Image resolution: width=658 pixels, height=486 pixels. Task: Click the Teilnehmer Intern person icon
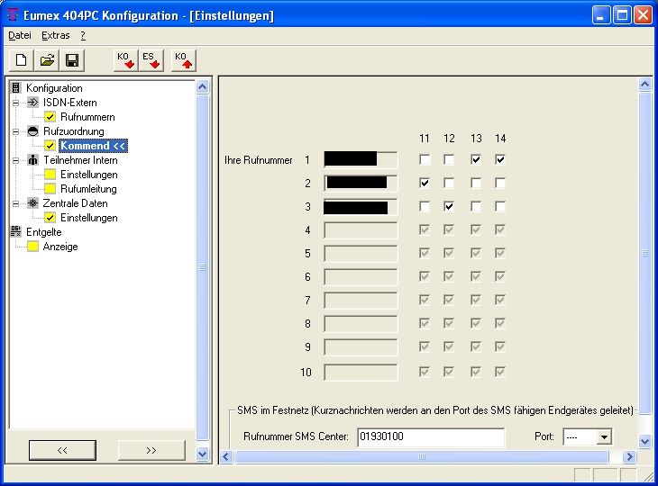coord(32,160)
